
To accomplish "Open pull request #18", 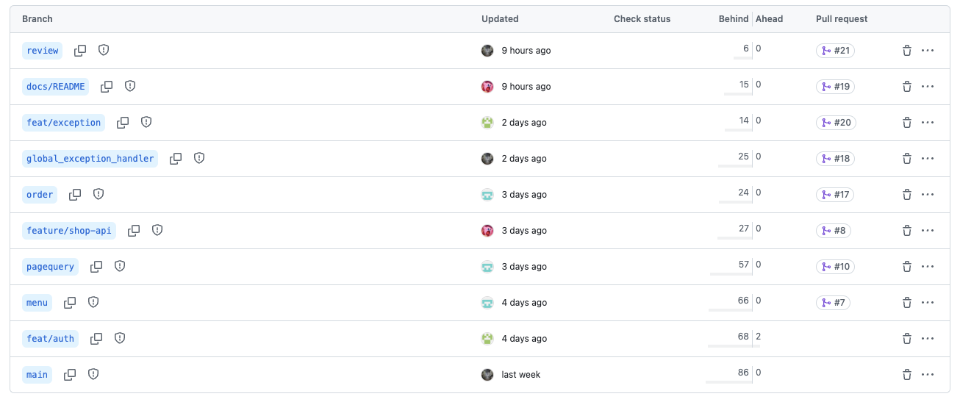I will 835,159.
